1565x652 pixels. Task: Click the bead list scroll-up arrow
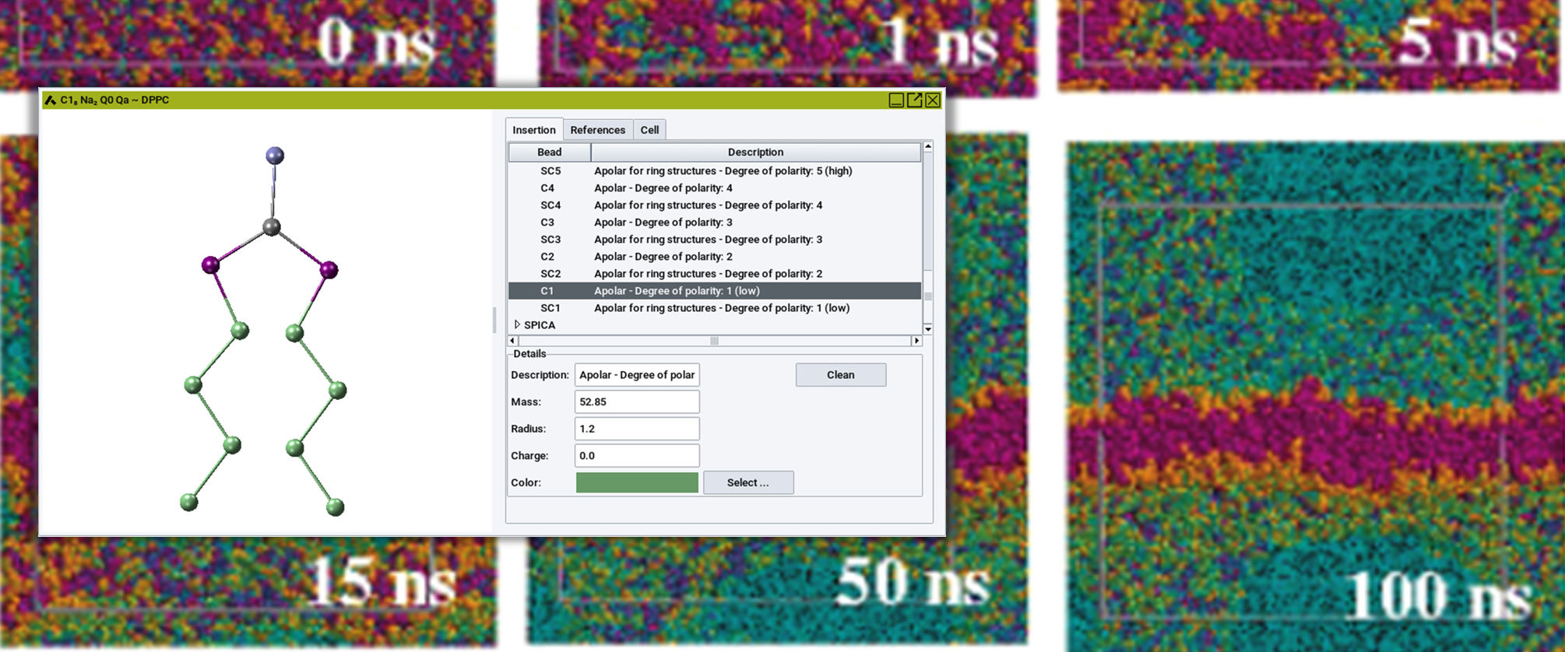point(927,147)
